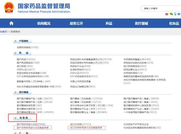Open 药品生产企业(8386) link
Screen dimensions: 181x134
[80, 66]
